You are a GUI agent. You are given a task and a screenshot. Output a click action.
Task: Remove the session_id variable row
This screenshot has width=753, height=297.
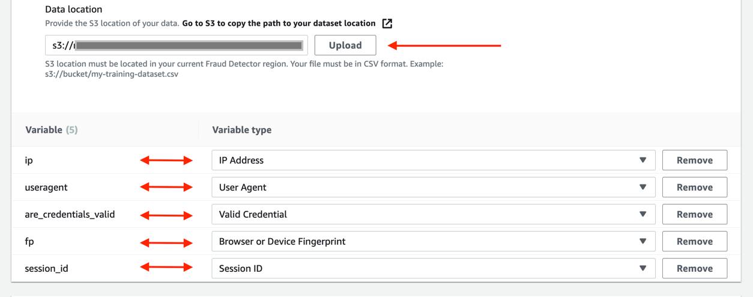(x=694, y=269)
